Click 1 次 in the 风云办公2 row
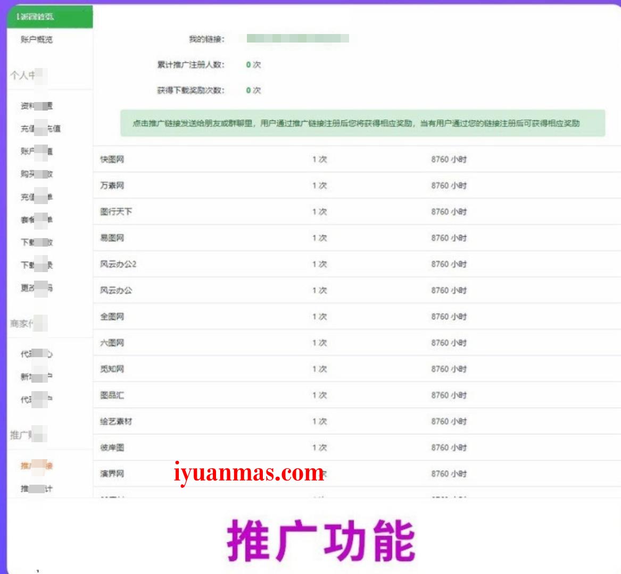 pyautogui.click(x=320, y=264)
